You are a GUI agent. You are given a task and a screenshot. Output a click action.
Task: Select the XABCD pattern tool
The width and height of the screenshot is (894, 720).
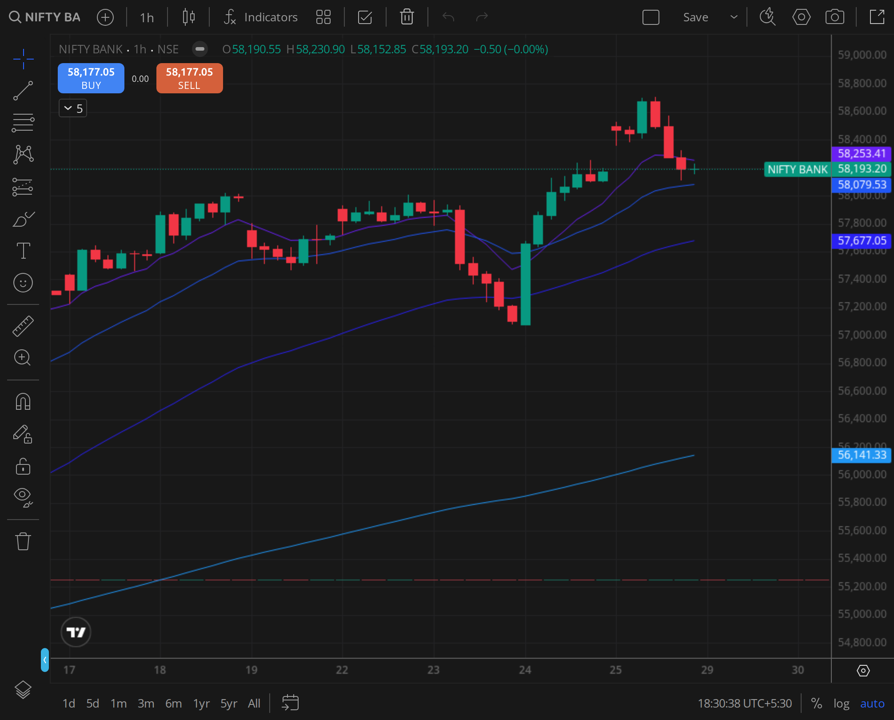[23, 154]
